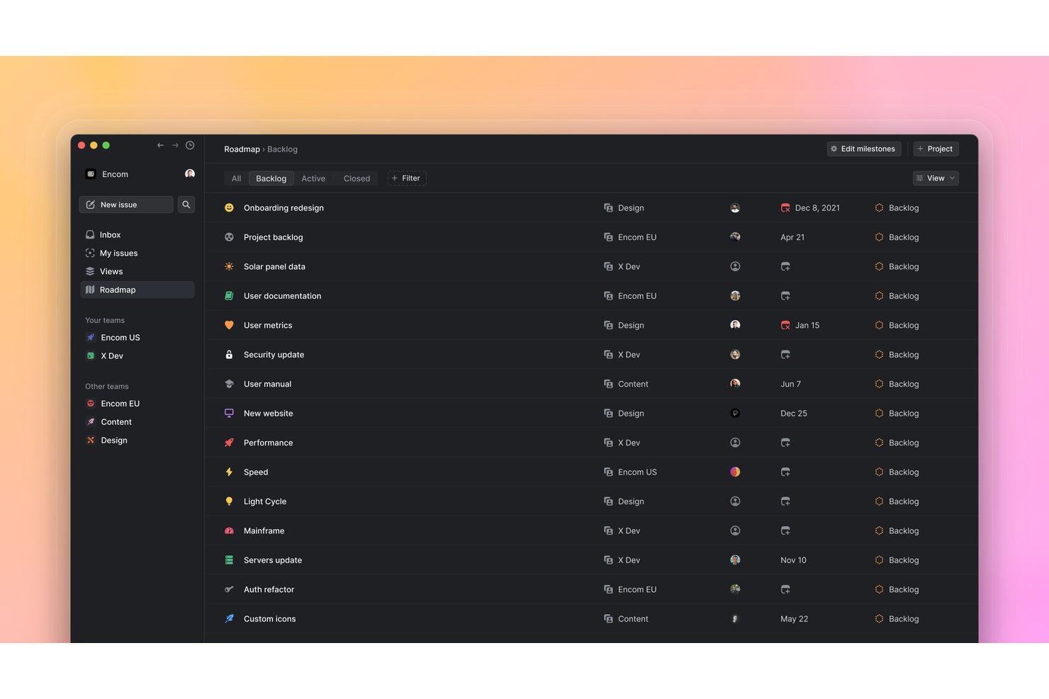This screenshot has width=1049, height=699.
Task: Open the Encom workspace switcher
Action: pos(108,174)
